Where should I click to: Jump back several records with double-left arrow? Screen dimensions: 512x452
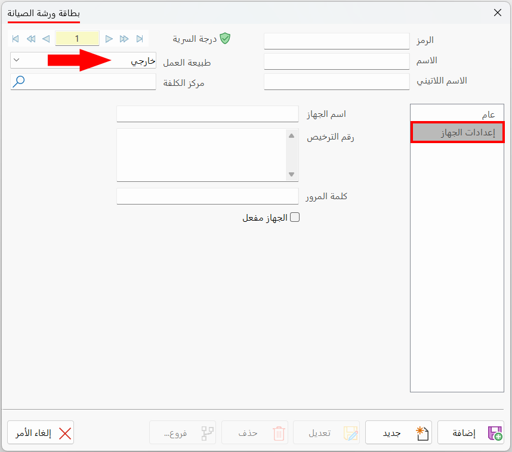(31, 39)
